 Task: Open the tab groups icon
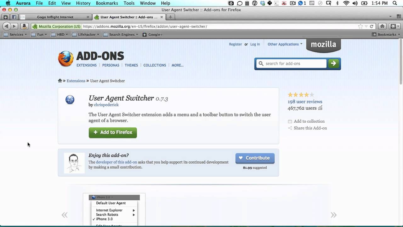[x=398, y=17]
